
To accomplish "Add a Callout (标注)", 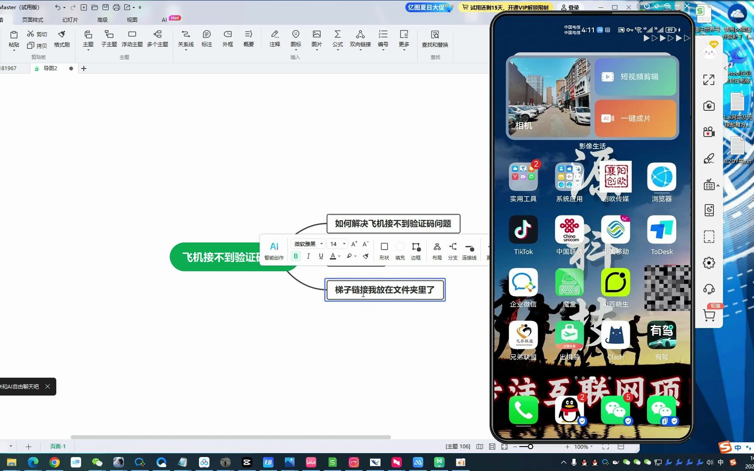I will point(207,38).
